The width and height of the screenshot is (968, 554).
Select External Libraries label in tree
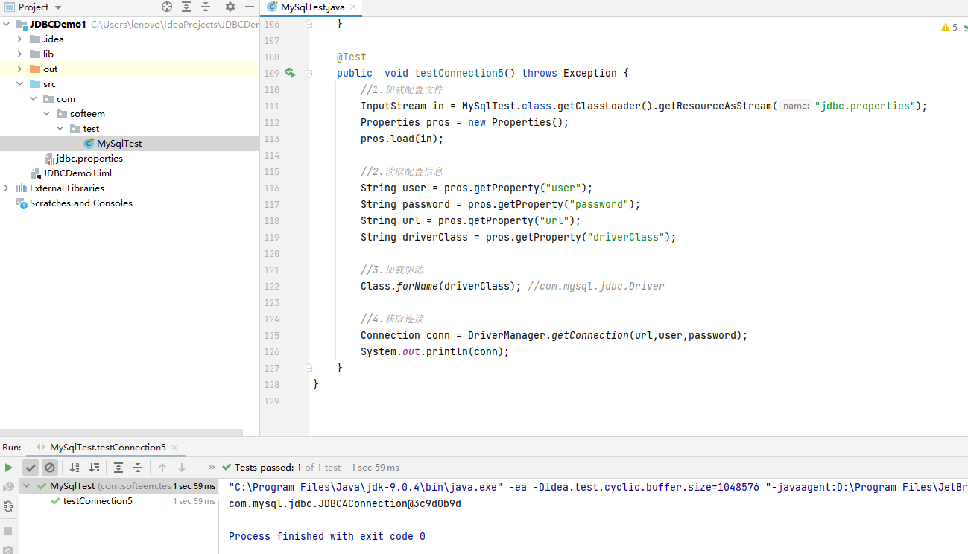coord(67,188)
